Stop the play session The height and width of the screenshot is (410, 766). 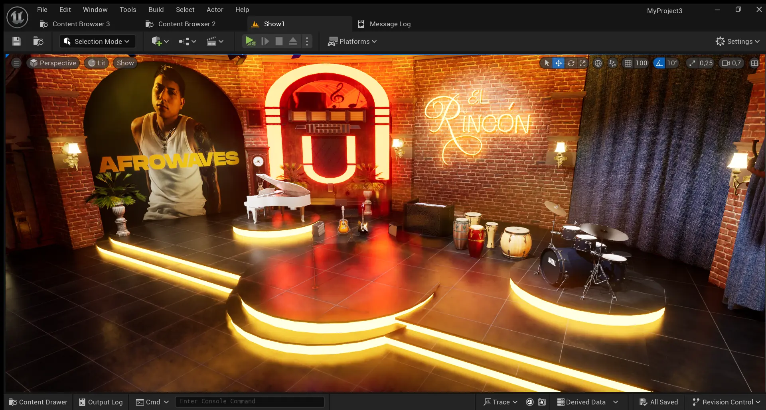coord(279,41)
